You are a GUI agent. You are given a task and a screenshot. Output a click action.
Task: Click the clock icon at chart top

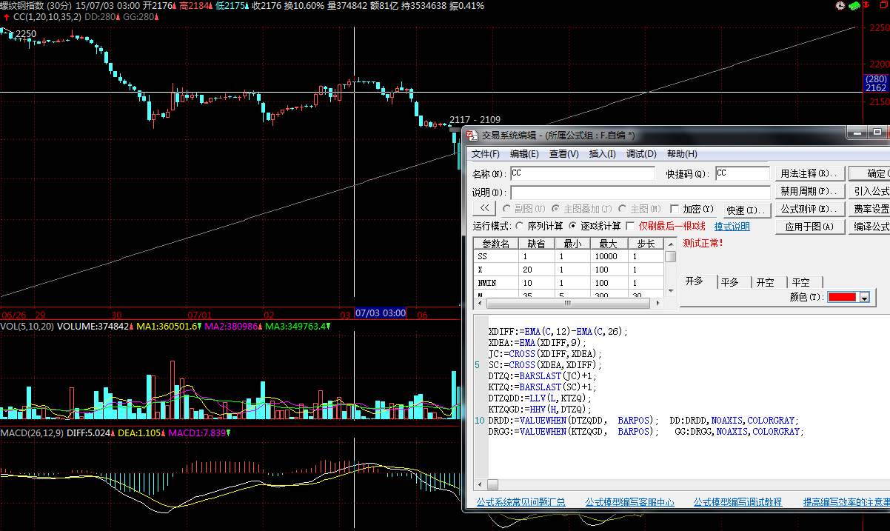click(840, 5)
